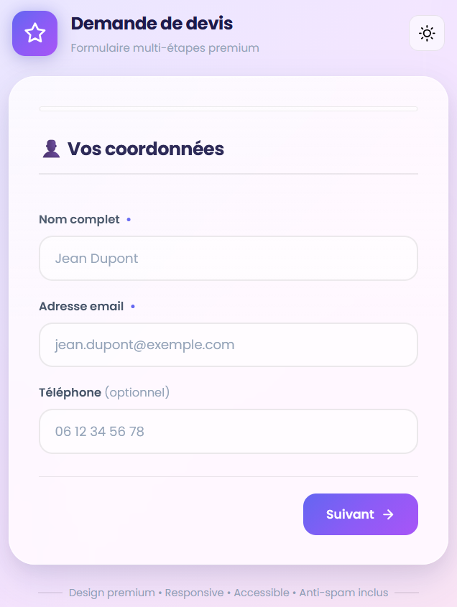Image resolution: width=457 pixels, height=607 pixels.
Task: Click the Demande de devis heading
Action: (x=152, y=24)
